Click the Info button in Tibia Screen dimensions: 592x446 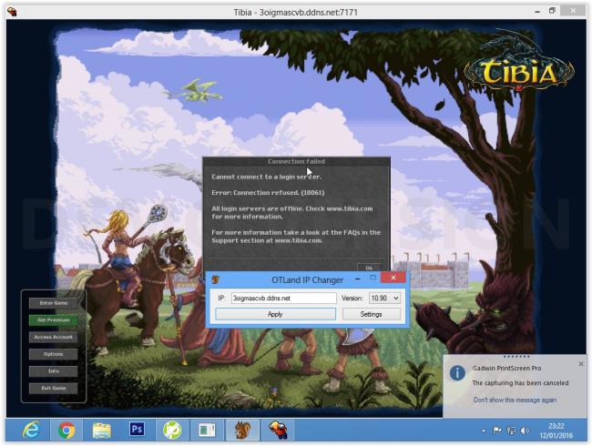54,371
